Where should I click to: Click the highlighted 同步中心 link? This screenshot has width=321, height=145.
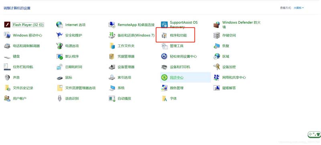click(x=177, y=78)
